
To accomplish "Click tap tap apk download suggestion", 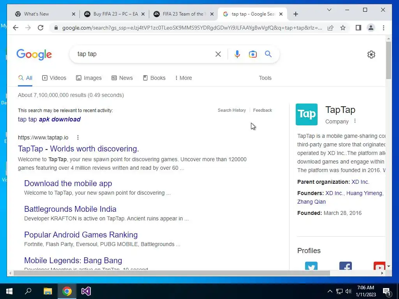I will click(49, 119).
